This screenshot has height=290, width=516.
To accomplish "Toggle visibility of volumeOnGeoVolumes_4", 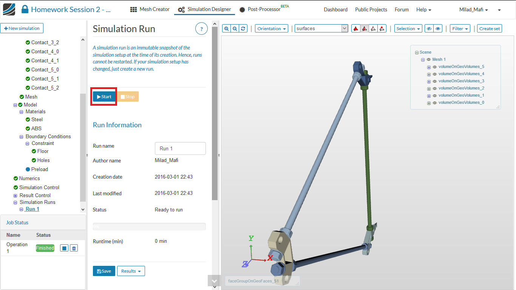I will 435,74.
